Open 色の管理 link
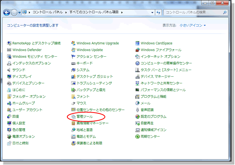This screenshot has width=235, height=165. pos(19,130)
